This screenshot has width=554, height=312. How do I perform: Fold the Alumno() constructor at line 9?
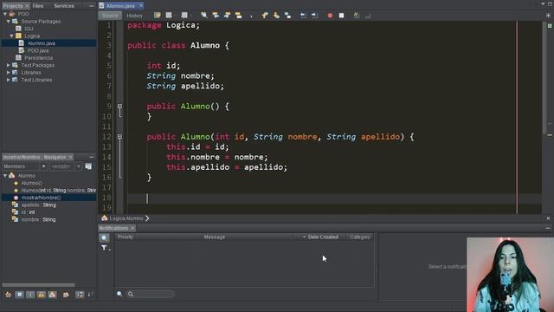[119, 106]
